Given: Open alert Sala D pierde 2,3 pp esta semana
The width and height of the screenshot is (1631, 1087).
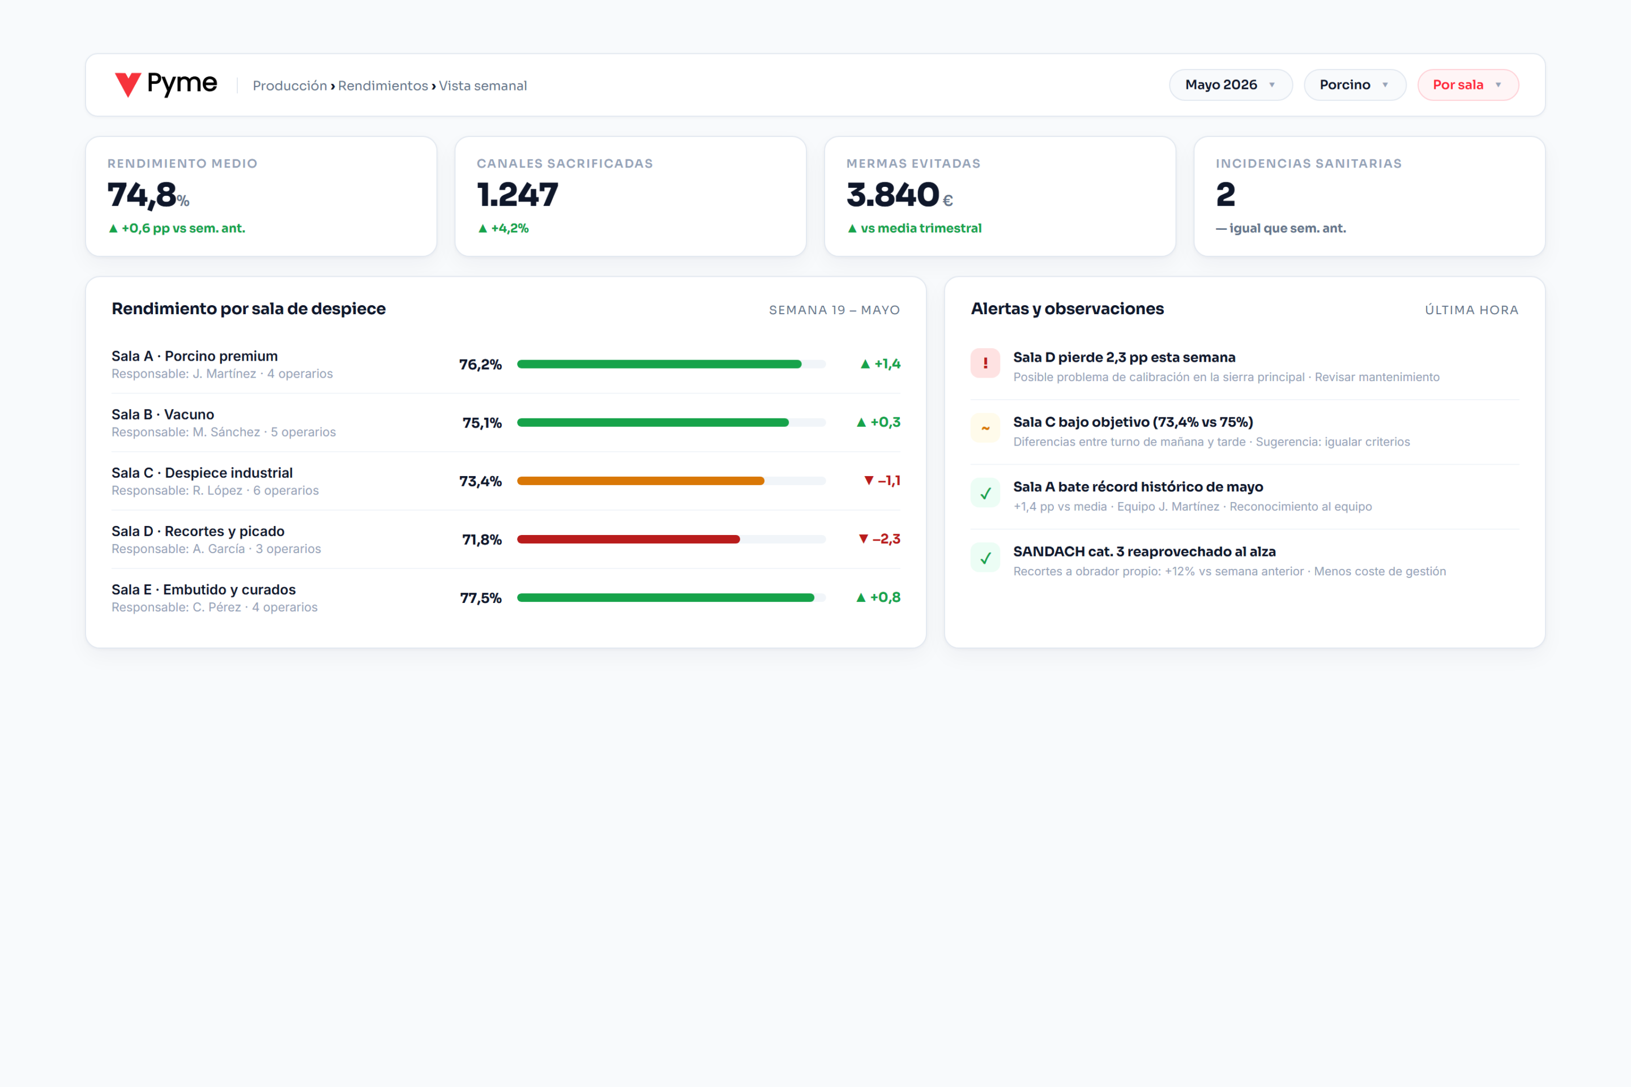Looking at the screenshot, I should tap(1245, 367).
